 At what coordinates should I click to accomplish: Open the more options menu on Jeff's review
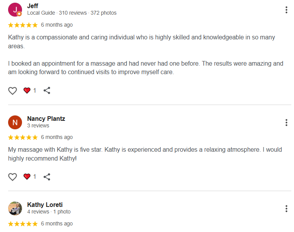[x=286, y=10]
